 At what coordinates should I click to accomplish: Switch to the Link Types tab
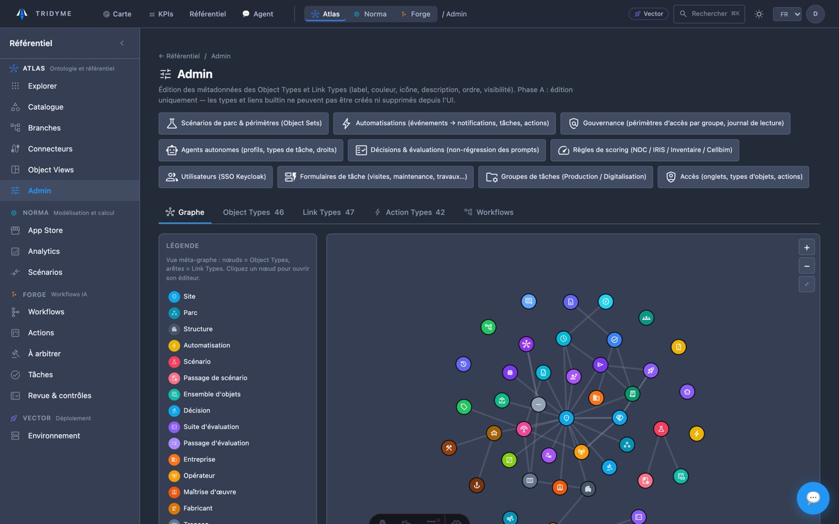(x=328, y=212)
